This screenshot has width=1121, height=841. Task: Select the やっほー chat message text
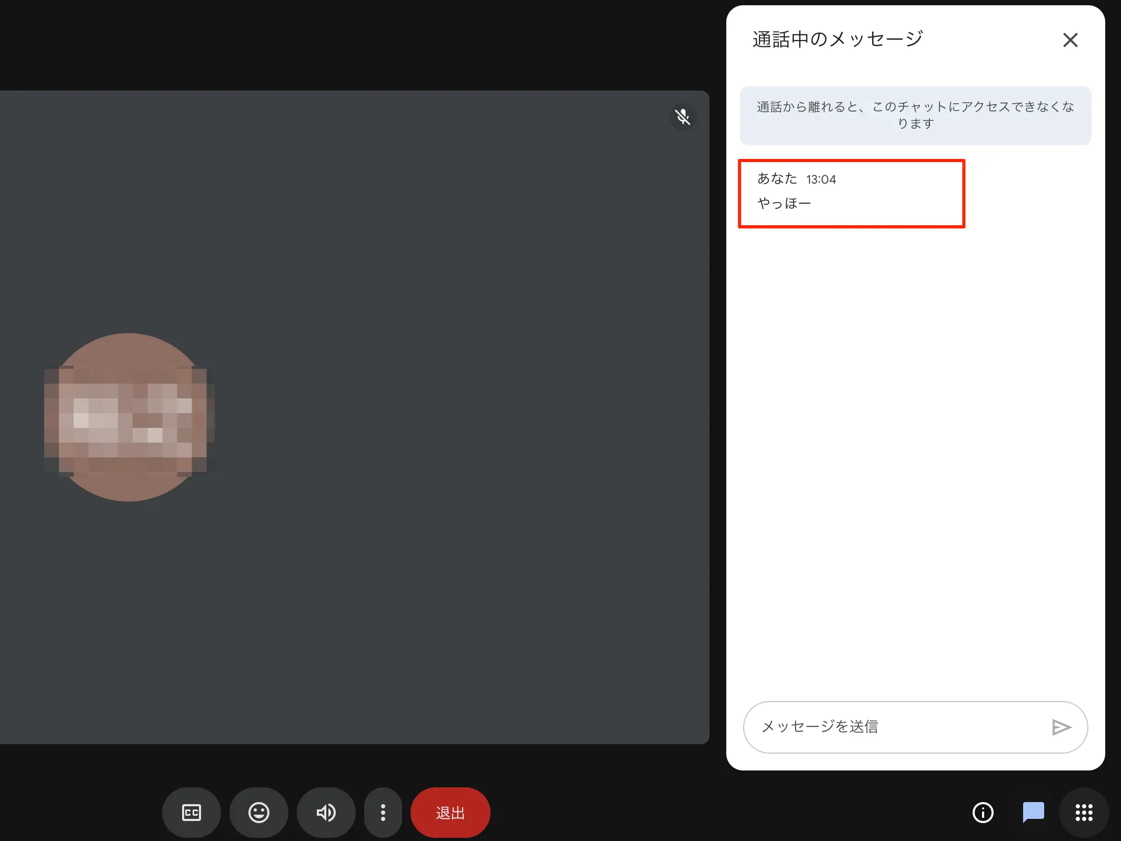pyautogui.click(x=784, y=203)
